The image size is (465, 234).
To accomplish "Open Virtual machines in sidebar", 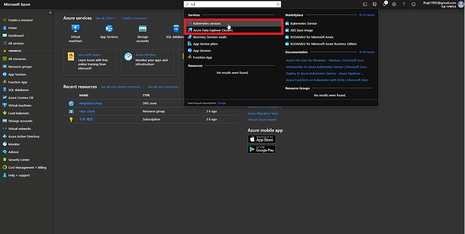I will [x=17, y=105].
